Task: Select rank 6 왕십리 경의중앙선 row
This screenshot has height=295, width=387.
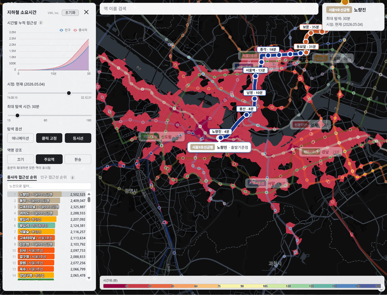Action: tap(46, 226)
